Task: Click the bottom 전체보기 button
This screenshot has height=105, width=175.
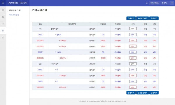Action: pos(131,93)
